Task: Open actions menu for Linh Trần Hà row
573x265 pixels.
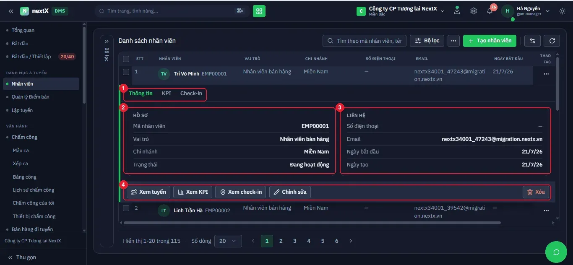Action: tap(546, 210)
